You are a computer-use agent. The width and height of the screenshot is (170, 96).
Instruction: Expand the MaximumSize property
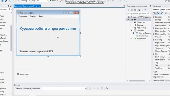tap(154, 28)
